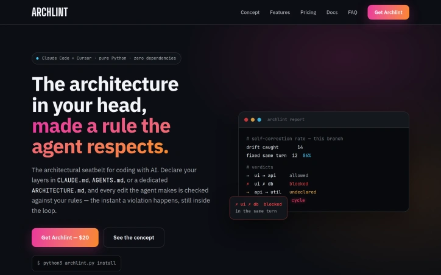Click 'in the same turn' popup text
441x275 pixels.
(x=256, y=211)
